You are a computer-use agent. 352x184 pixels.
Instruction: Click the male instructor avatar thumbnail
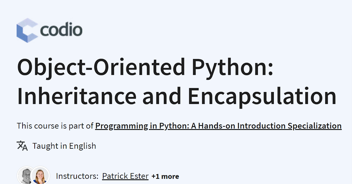point(25,176)
